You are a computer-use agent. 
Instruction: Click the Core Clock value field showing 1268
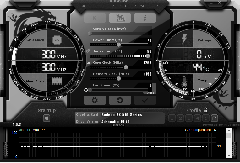(x=147, y=63)
